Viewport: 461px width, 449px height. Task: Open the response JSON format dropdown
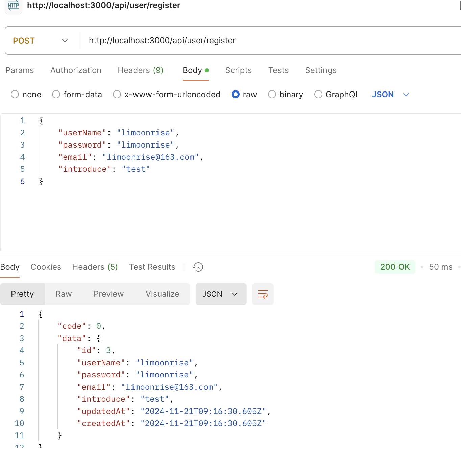[x=221, y=294]
